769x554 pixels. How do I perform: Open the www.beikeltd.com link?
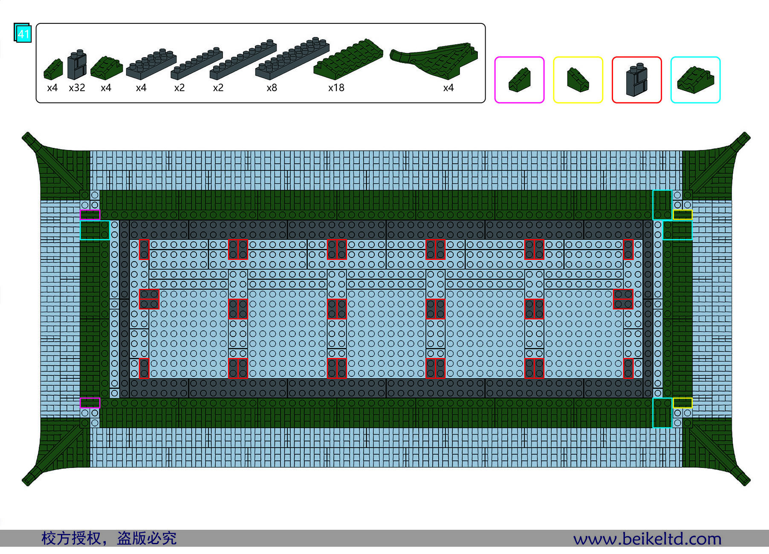coord(647,539)
